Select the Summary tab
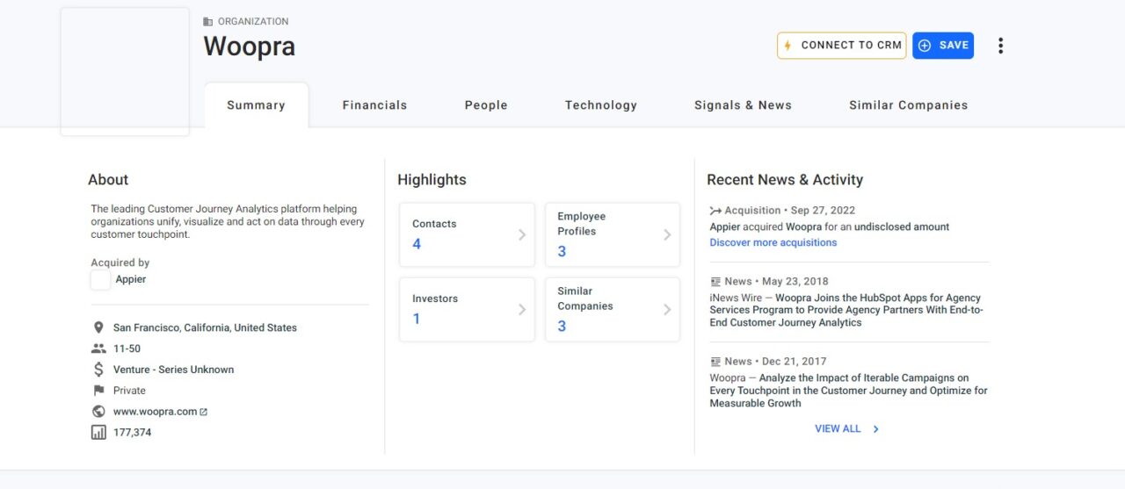1125x489 pixels. tap(256, 105)
